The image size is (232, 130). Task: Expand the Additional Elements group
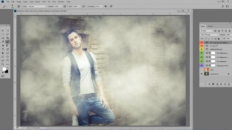(205, 49)
